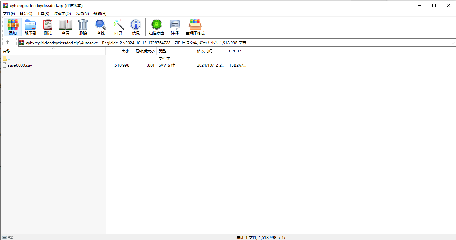Click the 解压到 (Extract to) icon
456x240 pixels.
click(x=30, y=27)
